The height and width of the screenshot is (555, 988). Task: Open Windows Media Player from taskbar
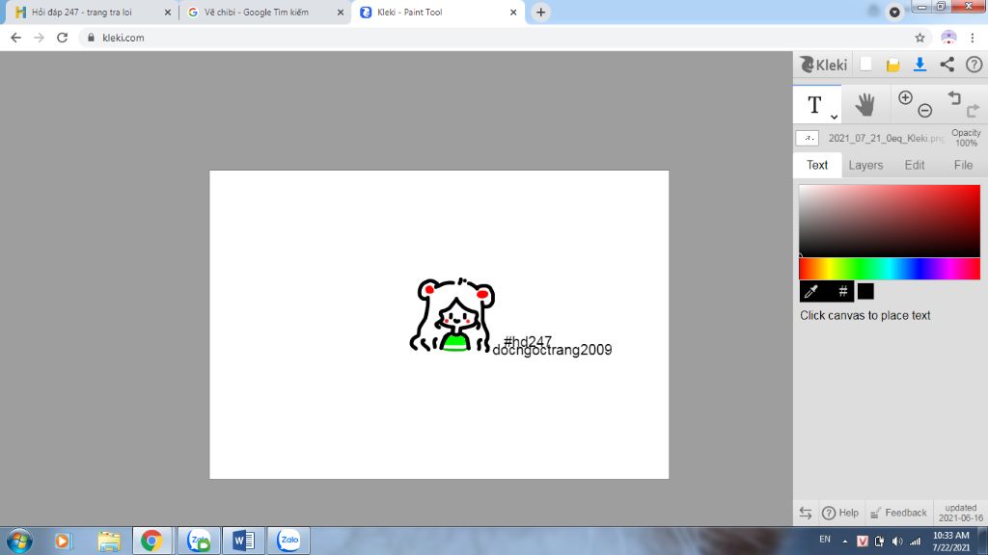click(62, 541)
